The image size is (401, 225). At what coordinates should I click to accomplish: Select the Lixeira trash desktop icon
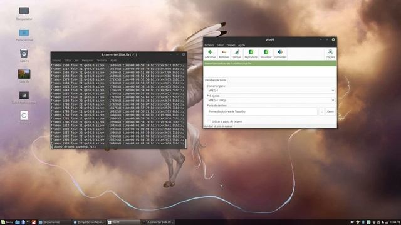tap(24, 53)
